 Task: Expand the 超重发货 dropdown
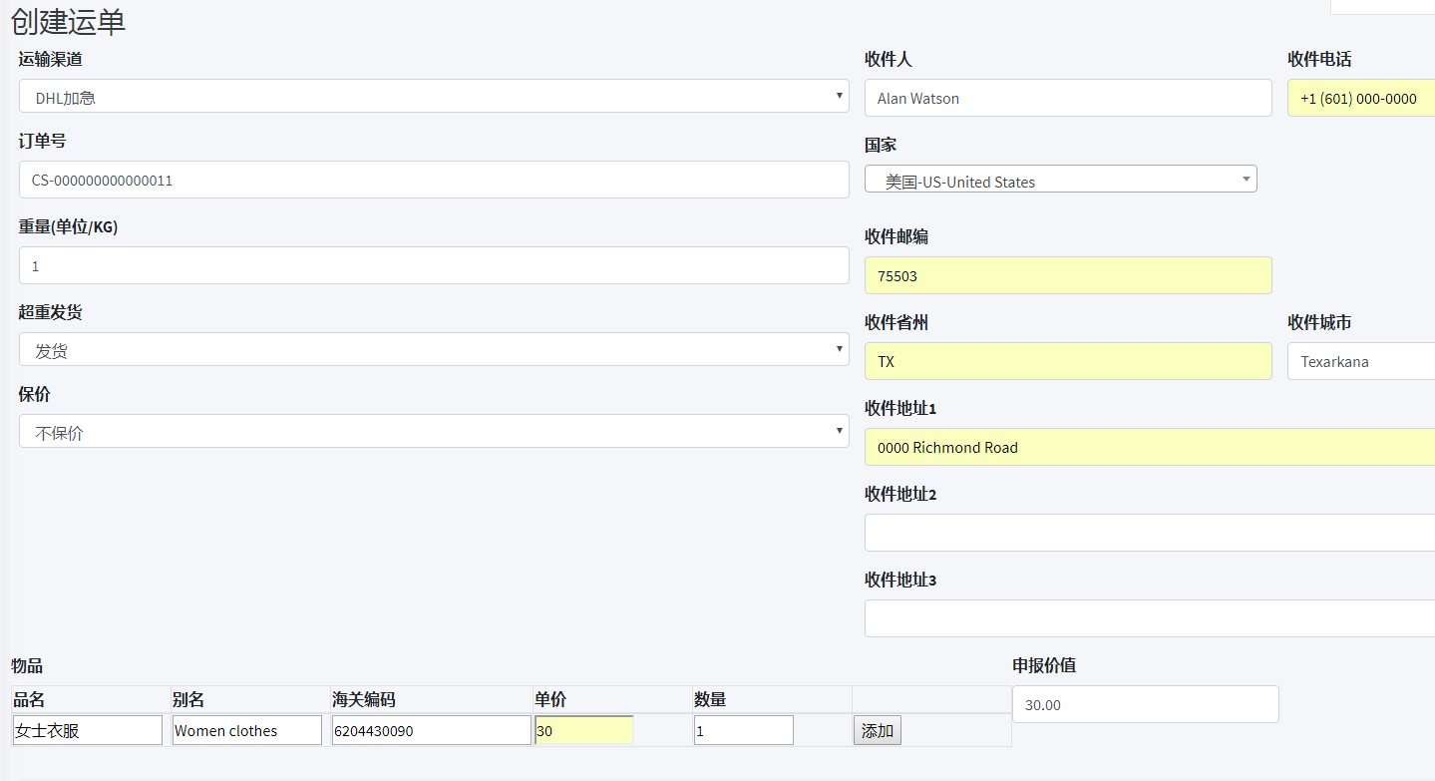pos(434,350)
